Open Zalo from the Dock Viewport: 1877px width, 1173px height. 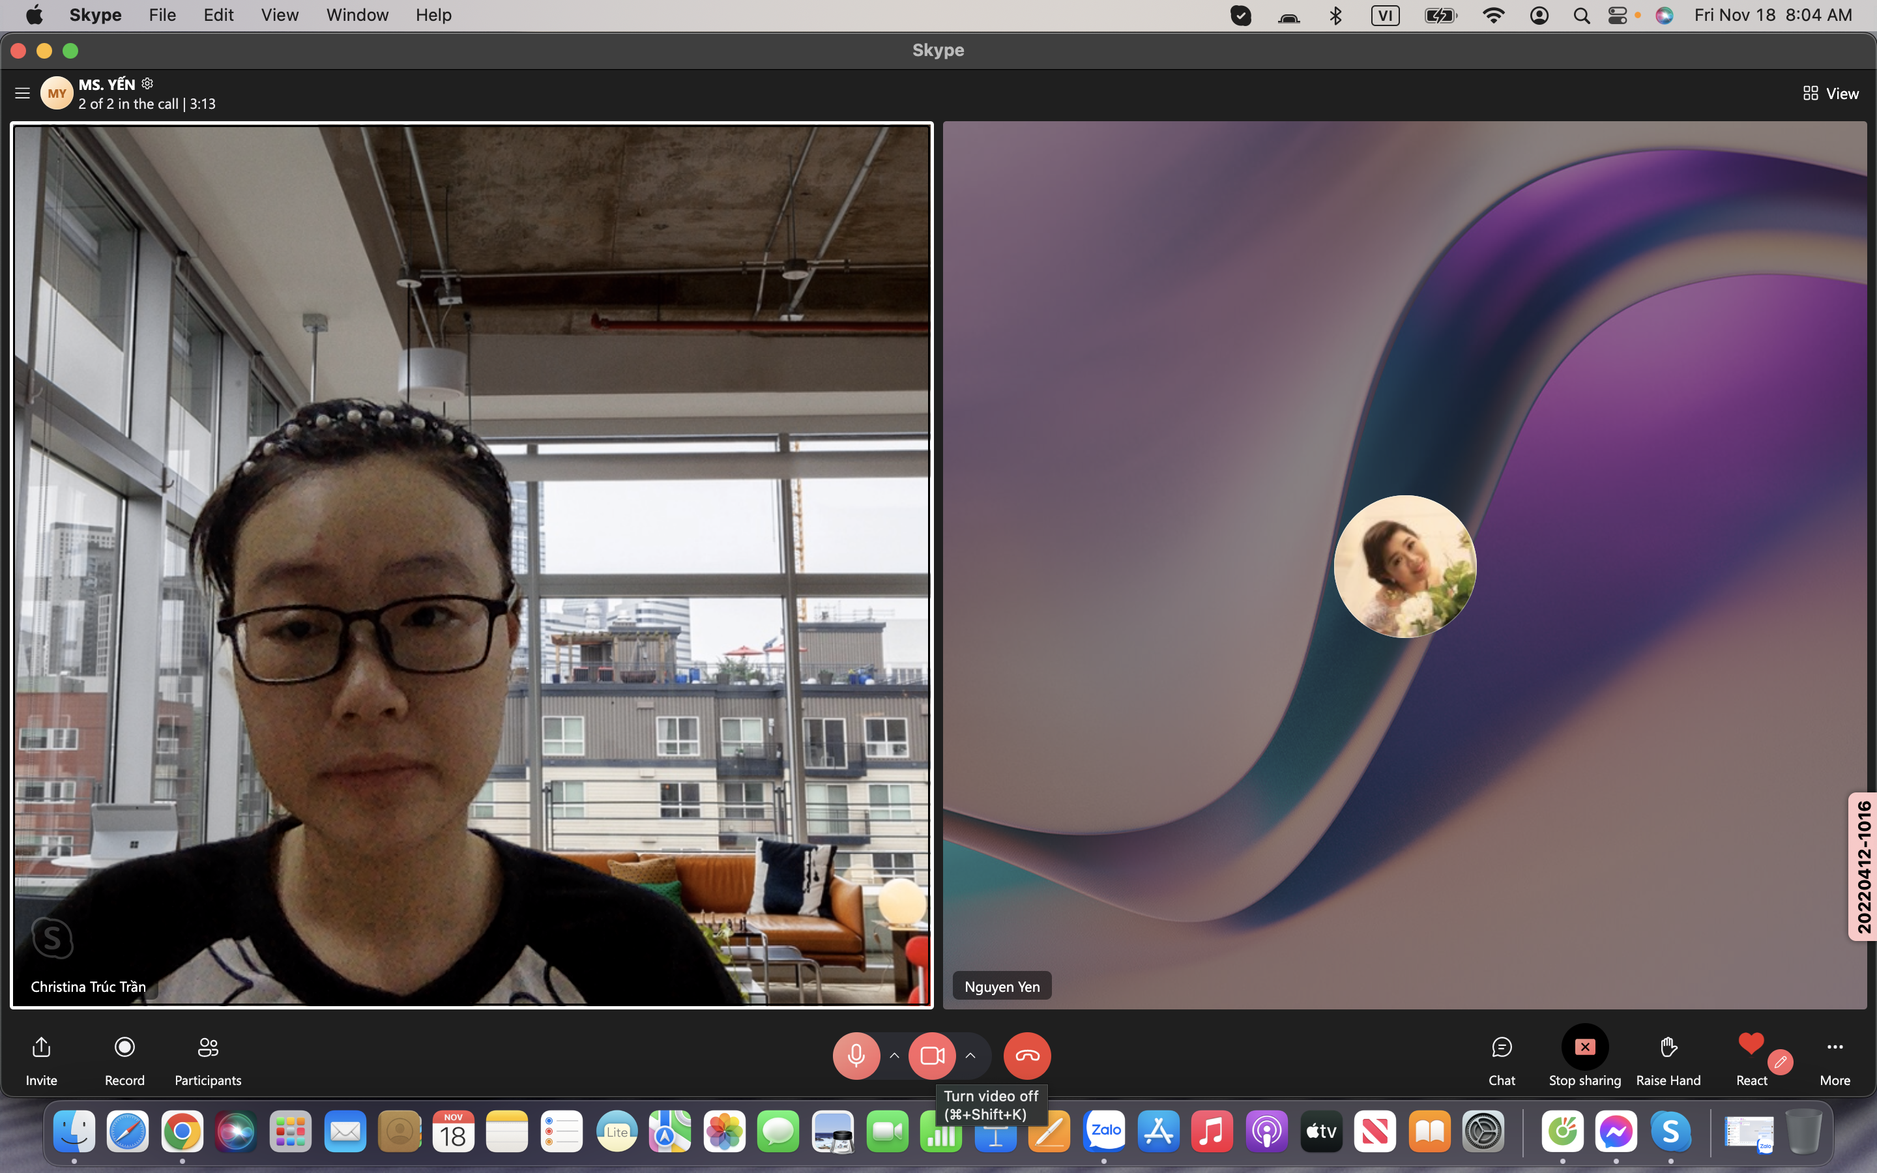(1105, 1133)
